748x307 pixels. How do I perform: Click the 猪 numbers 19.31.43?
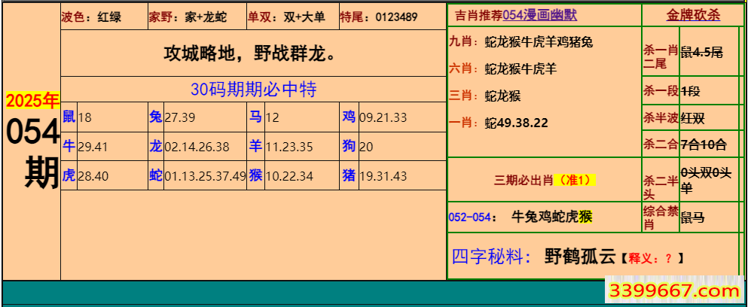pos(383,176)
